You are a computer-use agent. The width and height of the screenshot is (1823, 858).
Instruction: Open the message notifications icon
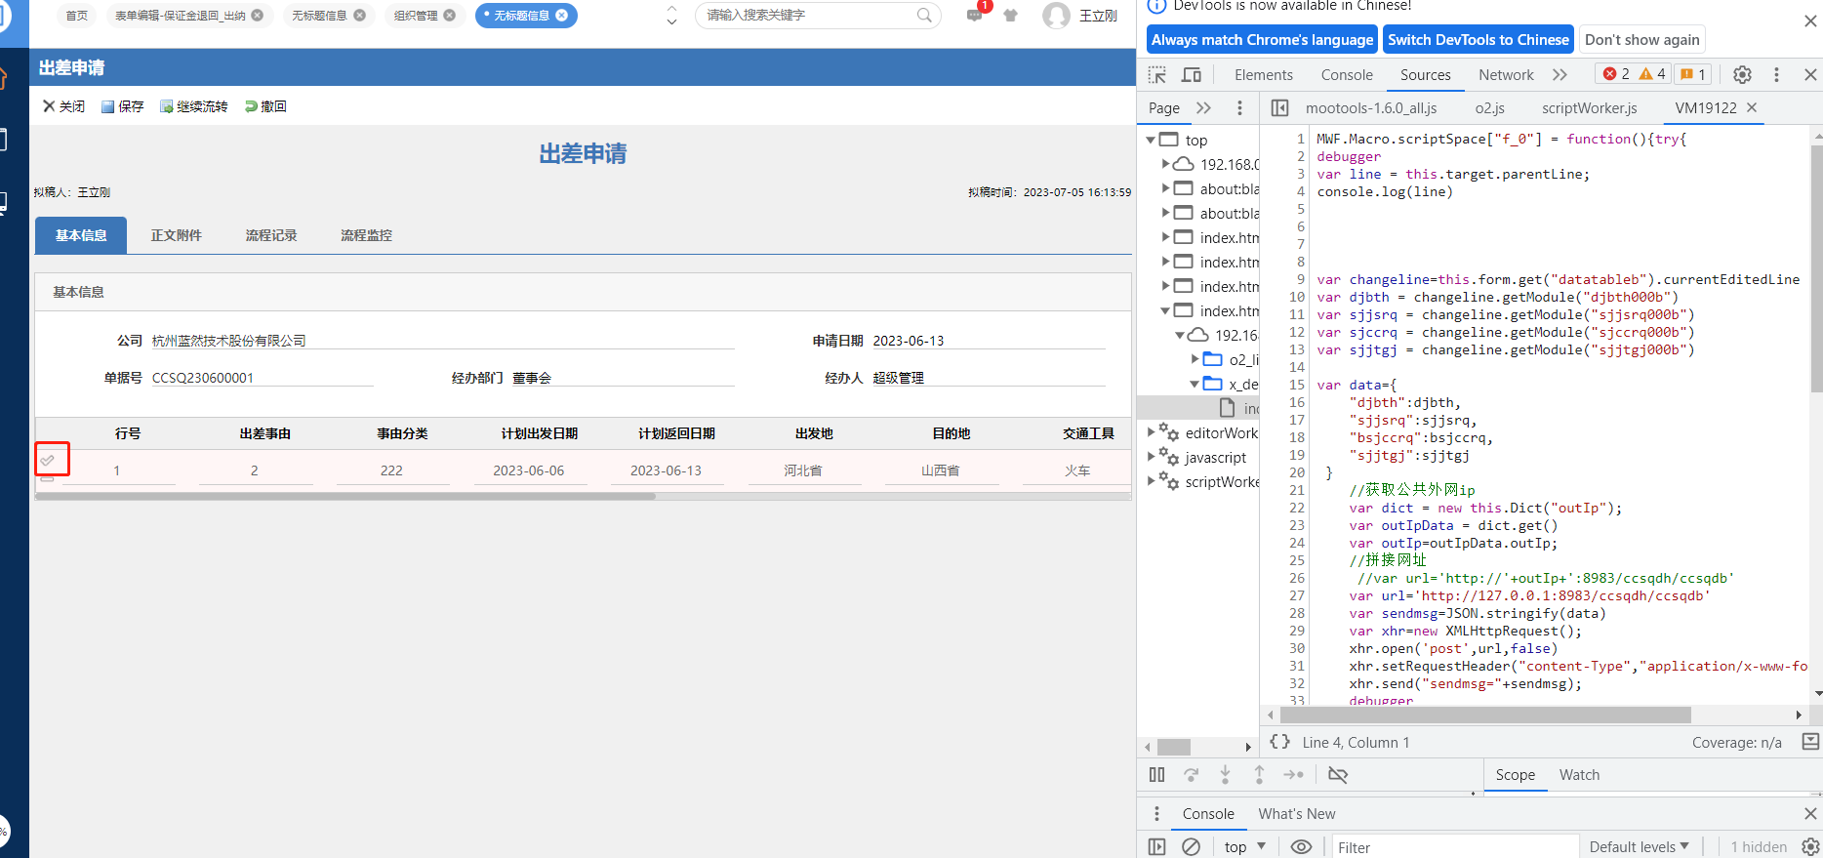975,16
